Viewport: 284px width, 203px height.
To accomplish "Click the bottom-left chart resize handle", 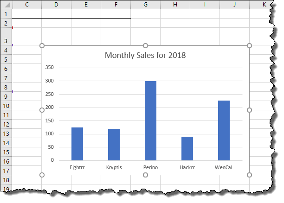I will [42, 175].
